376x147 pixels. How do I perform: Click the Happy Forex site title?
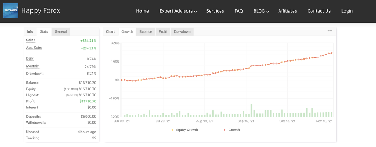[41, 11]
